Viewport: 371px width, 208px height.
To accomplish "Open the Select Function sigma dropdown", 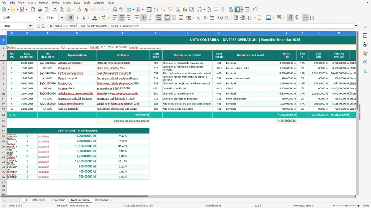I will [x=47, y=26].
